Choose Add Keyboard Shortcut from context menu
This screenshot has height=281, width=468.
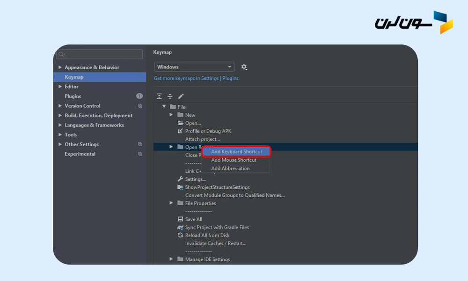236,151
